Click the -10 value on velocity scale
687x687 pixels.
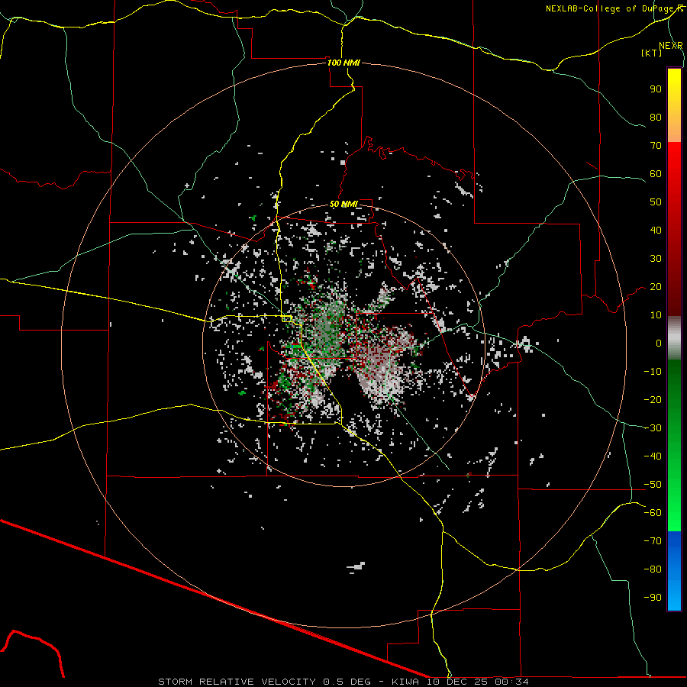point(653,372)
